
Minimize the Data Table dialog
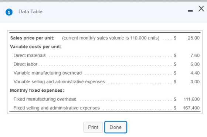190,11
